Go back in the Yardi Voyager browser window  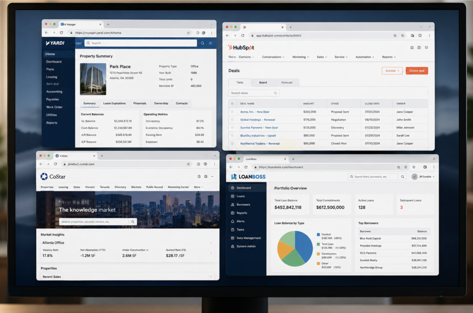[x=46, y=33]
